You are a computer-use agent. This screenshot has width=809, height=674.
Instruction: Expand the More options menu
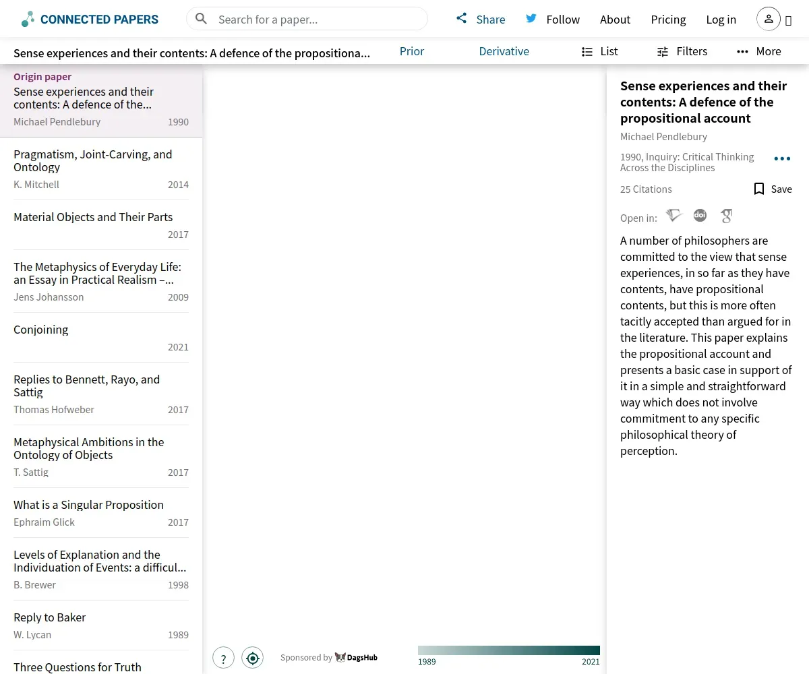pyautogui.click(x=759, y=51)
